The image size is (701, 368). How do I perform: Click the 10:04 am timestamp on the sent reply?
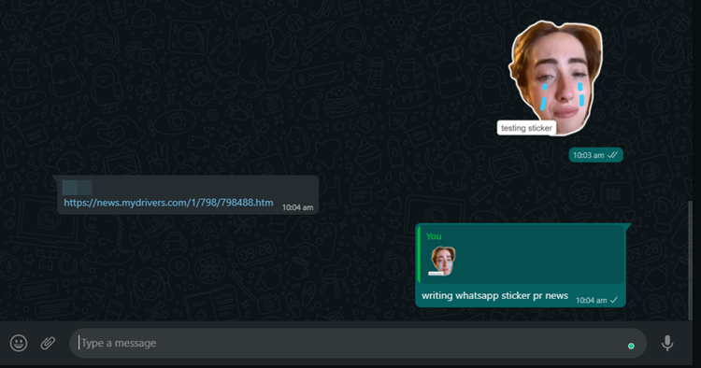[591, 300]
